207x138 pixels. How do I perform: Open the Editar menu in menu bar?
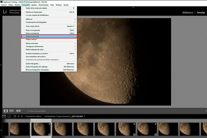click(x=11, y=5)
